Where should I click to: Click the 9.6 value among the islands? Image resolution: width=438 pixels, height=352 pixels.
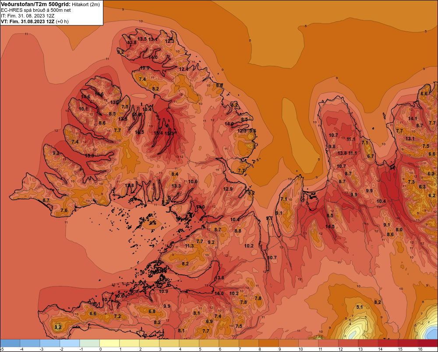pyautogui.click(x=153, y=223)
